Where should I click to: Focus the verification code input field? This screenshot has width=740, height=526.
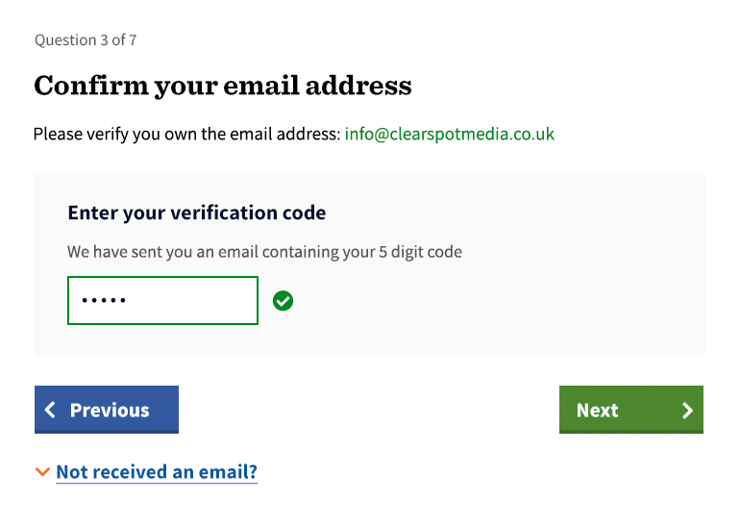tap(162, 301)
